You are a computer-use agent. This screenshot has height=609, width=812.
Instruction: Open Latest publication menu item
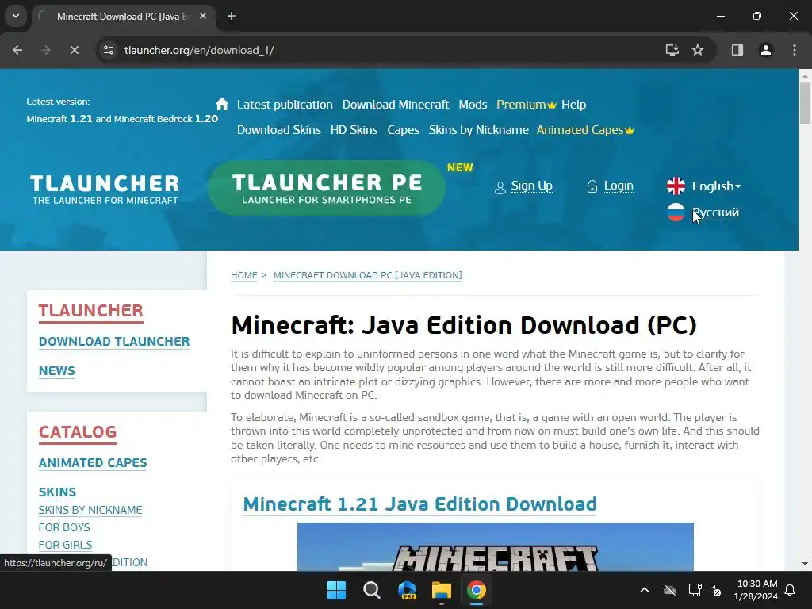285,105
